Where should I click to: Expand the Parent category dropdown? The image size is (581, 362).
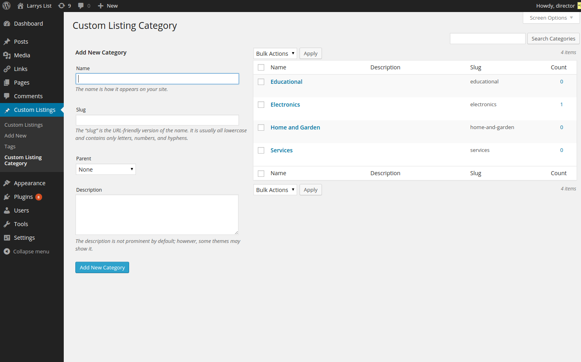tap(106, 170)
